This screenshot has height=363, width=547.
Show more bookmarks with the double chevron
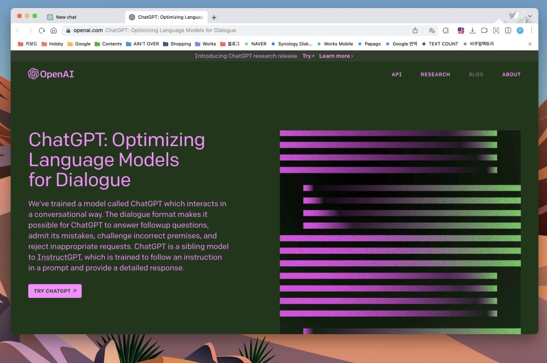(x=530, y=44)
